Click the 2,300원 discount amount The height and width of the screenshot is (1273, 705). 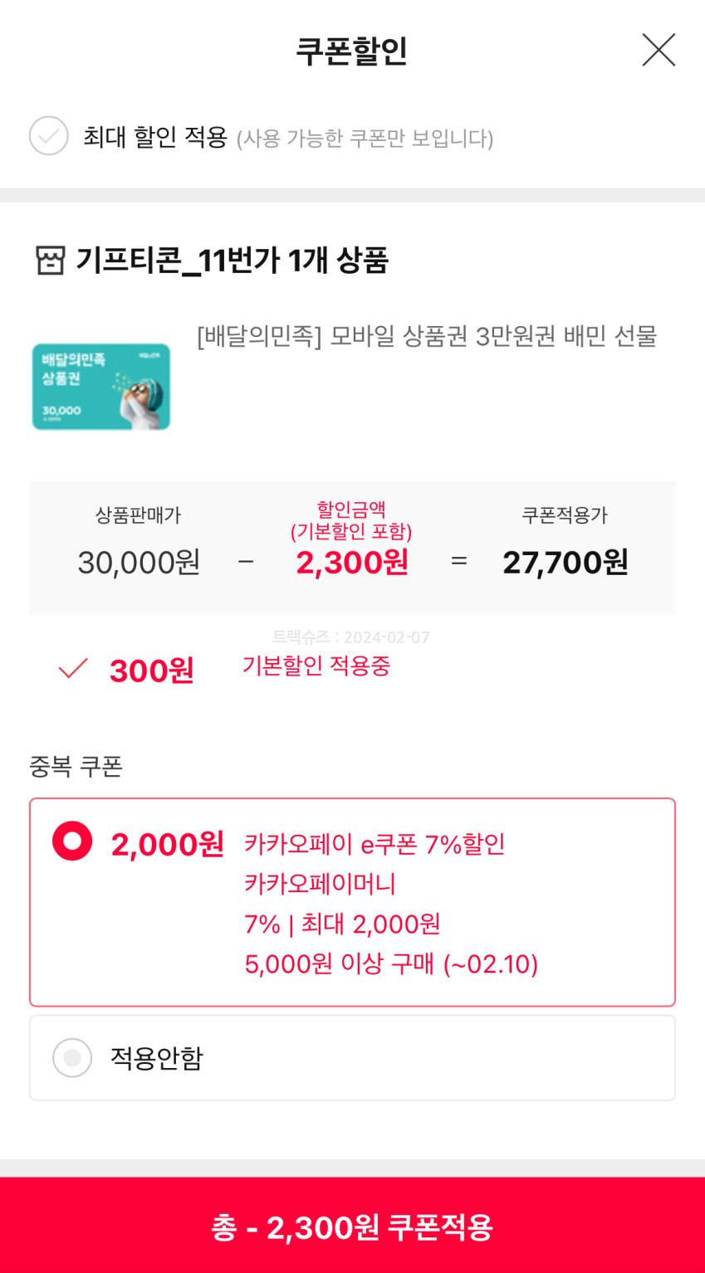[352, 563]
